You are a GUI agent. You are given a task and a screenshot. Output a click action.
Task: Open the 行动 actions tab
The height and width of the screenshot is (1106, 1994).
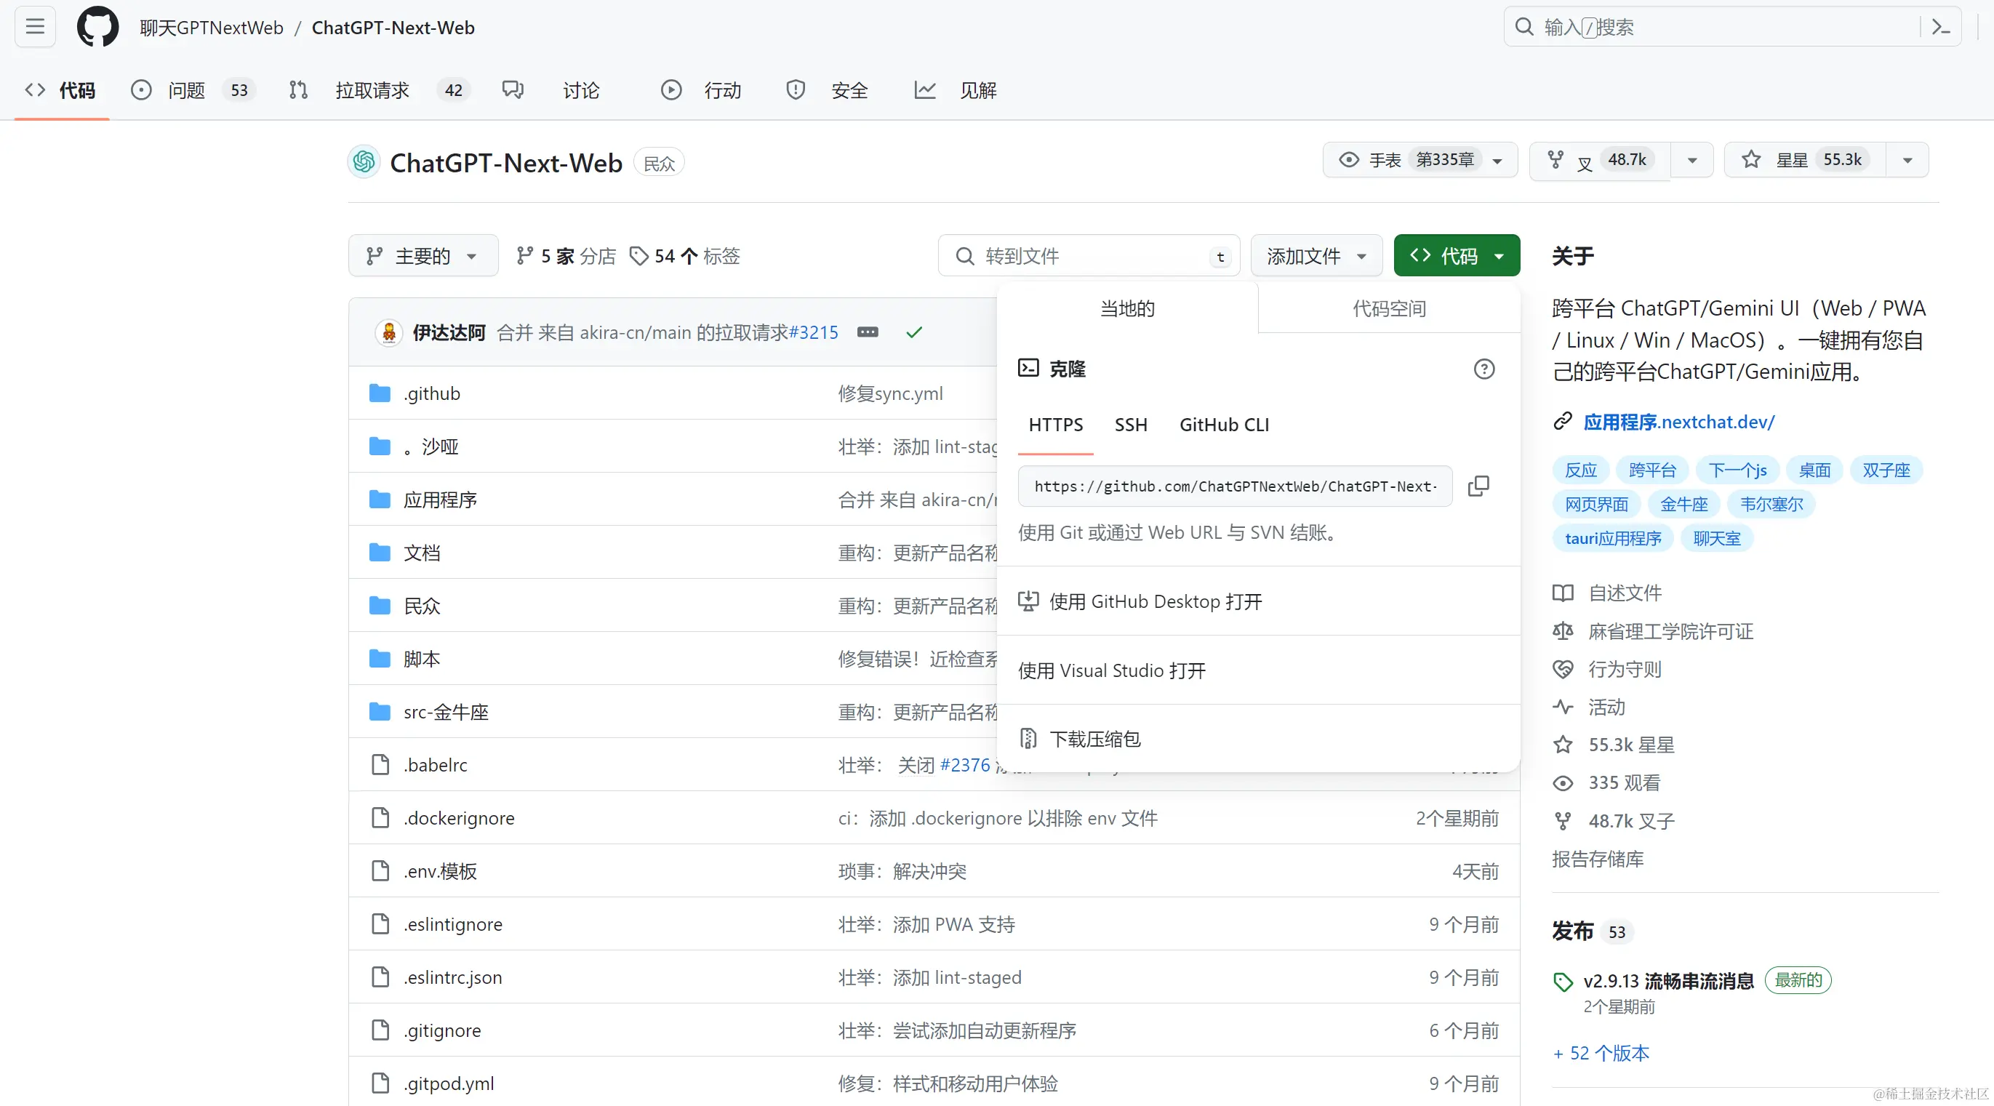point(701,91)
